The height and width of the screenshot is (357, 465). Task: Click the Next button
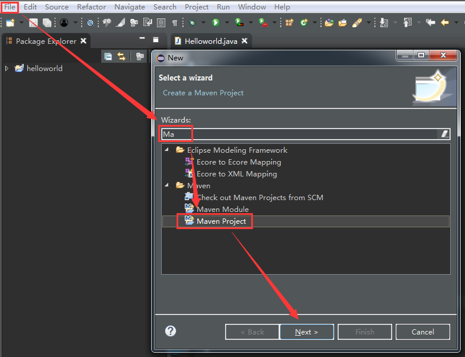[x=307, y=332]
